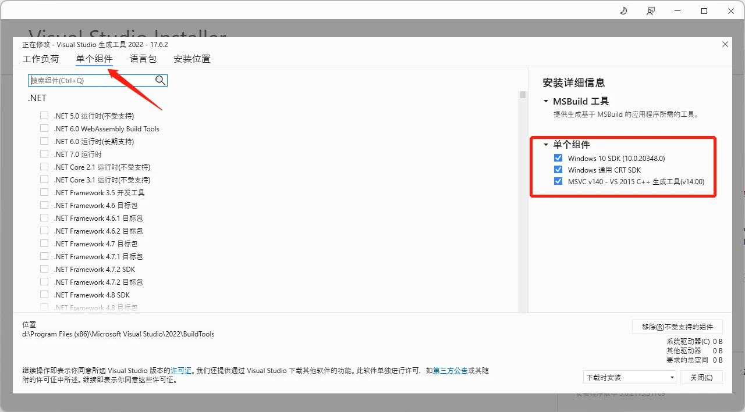
Task: Select the 单个组件 tab
Action: coord(94,59)
